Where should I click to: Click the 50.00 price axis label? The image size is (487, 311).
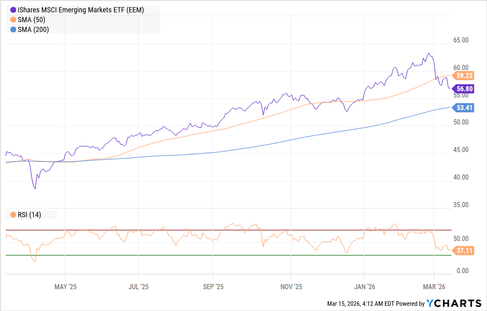[x=461, y=122]
